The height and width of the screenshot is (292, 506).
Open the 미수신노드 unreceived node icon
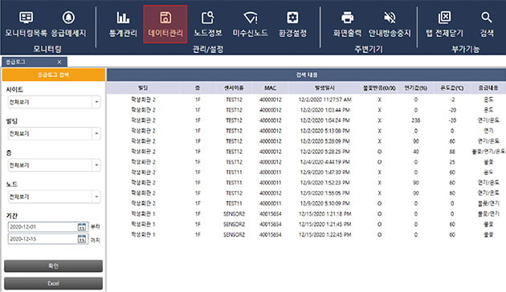point(251,18)
